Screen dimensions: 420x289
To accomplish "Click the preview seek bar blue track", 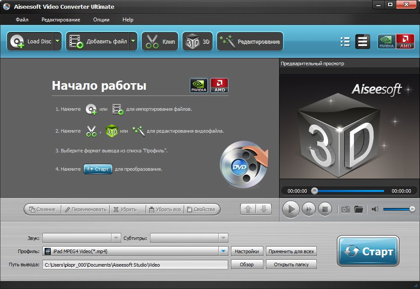I will (x=350, y=191).
